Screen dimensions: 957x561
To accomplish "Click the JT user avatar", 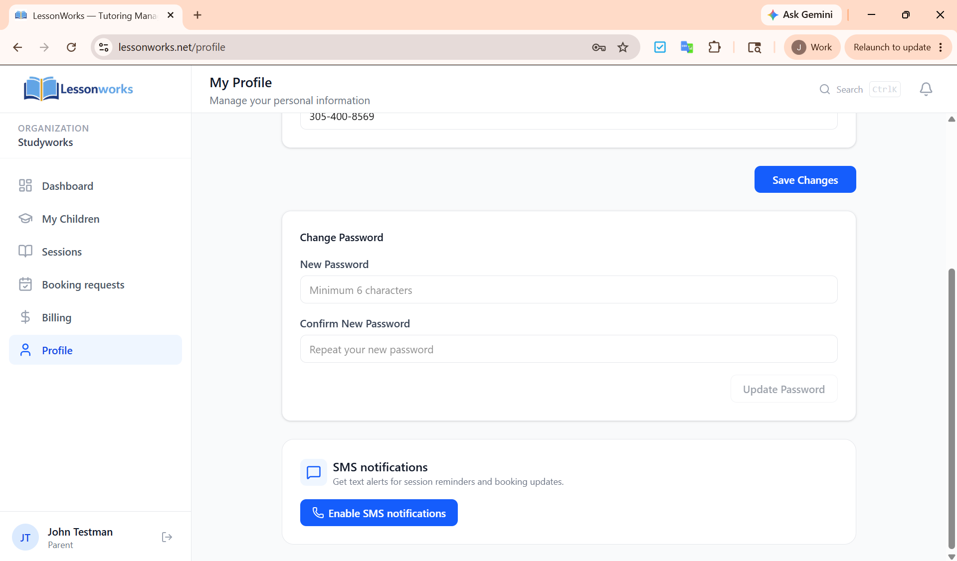I will [25, 537].
